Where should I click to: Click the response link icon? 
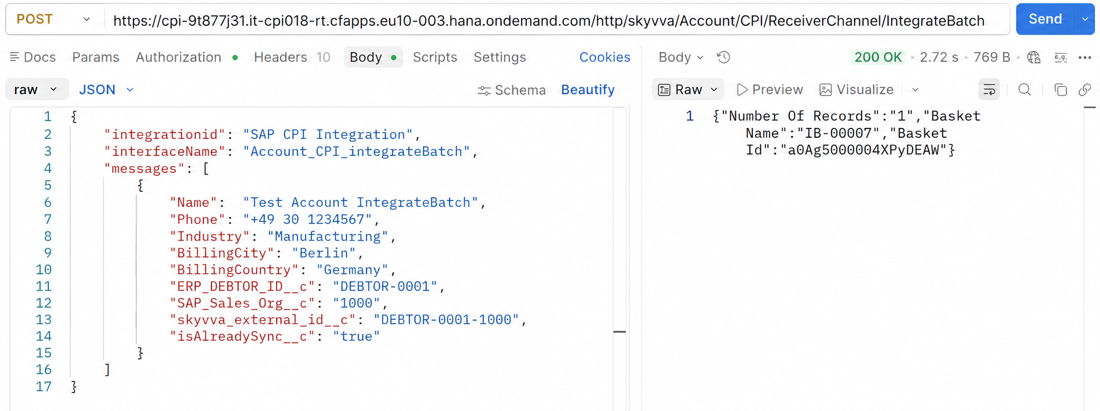pyautogui.click(x=1084, y=89)
